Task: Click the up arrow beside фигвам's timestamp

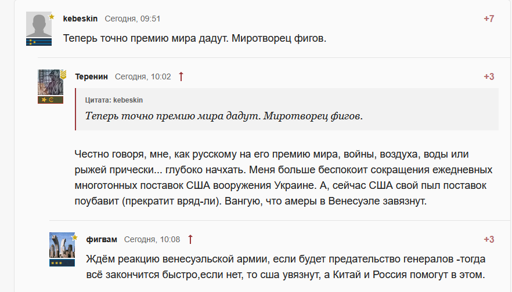Action: point(190,239)
